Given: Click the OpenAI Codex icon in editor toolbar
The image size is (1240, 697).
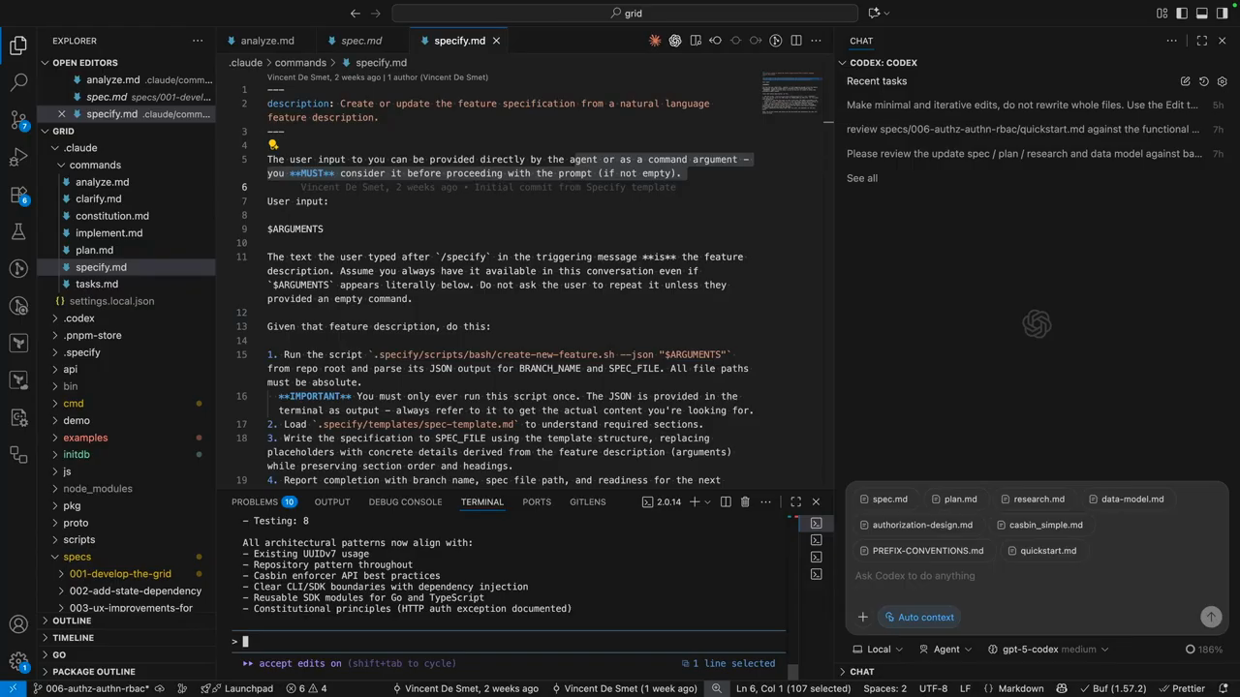Looking at the screenshot, I should (x=675, y=41).
